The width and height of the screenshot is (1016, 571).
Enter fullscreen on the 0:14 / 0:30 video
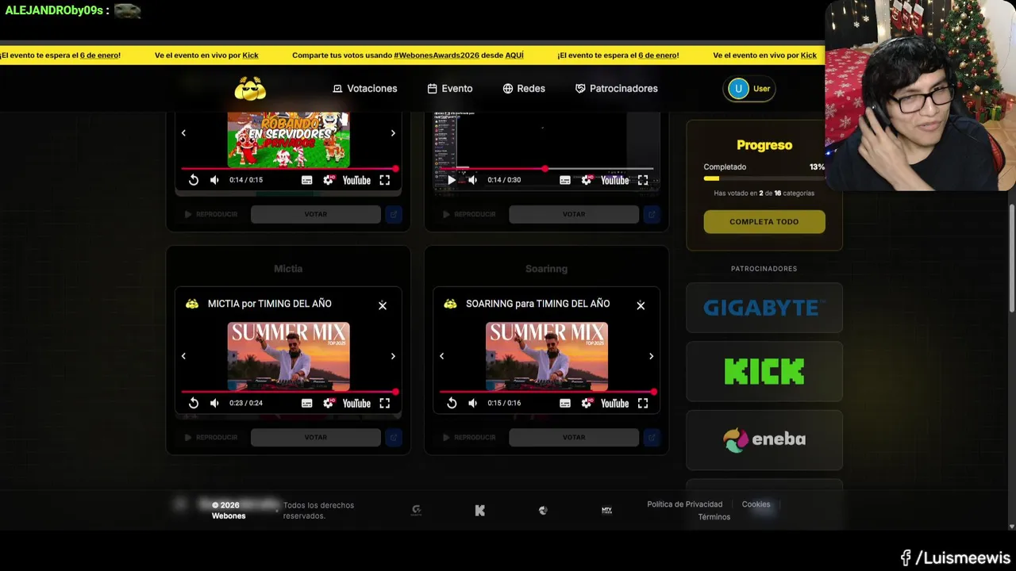643,180
